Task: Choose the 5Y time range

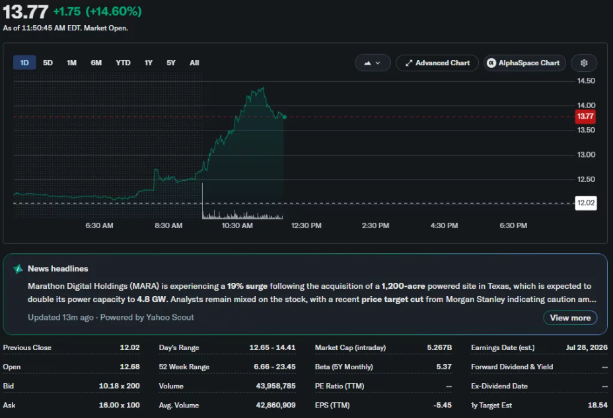Action: (x=171, y=63)
